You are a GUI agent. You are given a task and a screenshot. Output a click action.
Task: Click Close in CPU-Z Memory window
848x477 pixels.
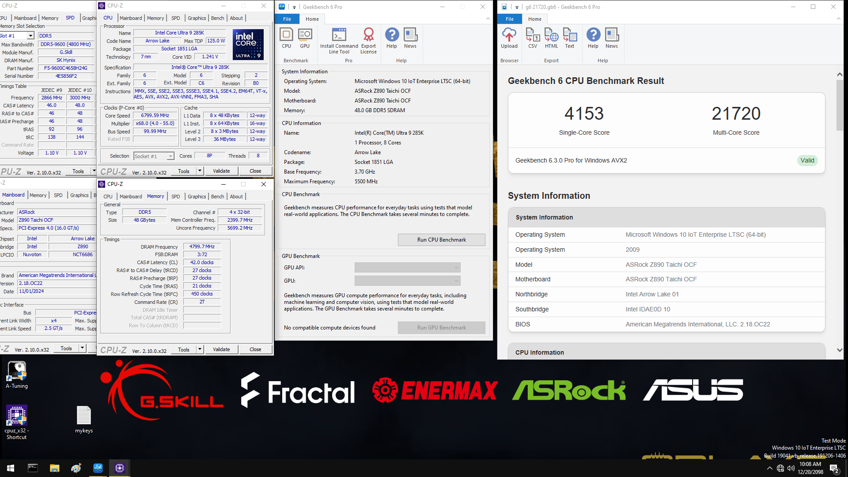pyautogui.click(x=255, y=349)
